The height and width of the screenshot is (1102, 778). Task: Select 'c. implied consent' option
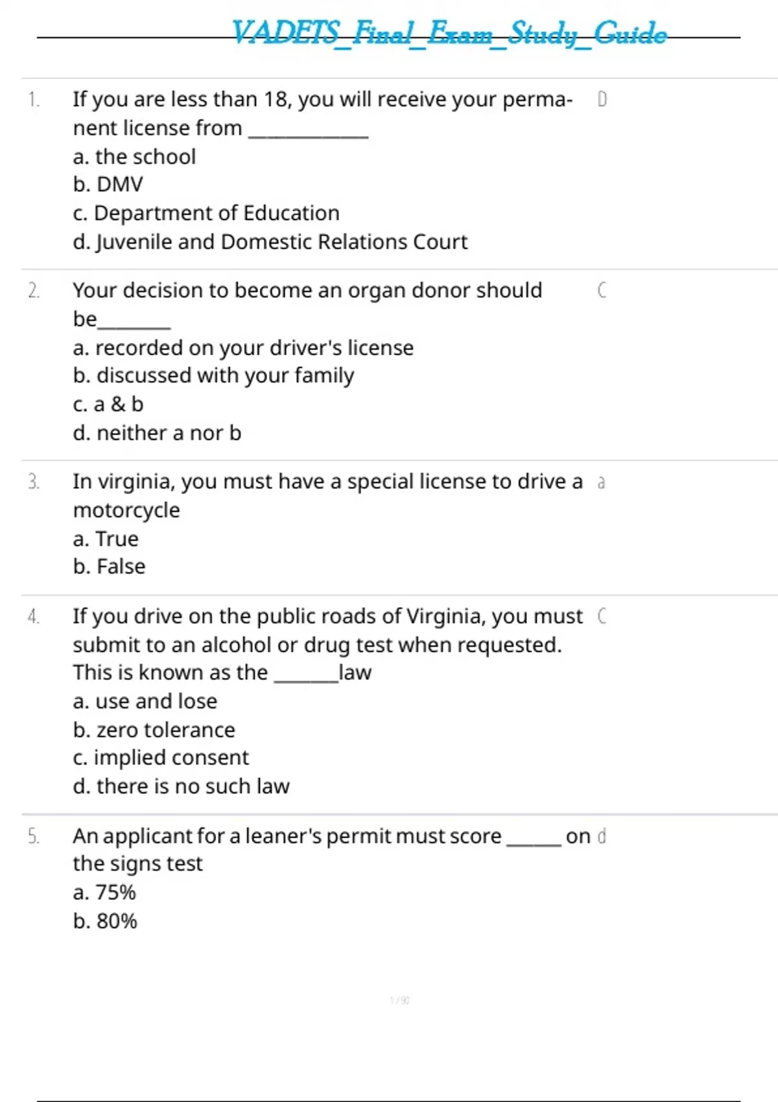[161, 758]
